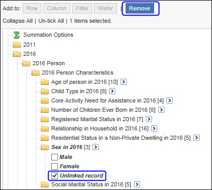Open Child Type in 2016 folder icon

(x=45, y=91)
